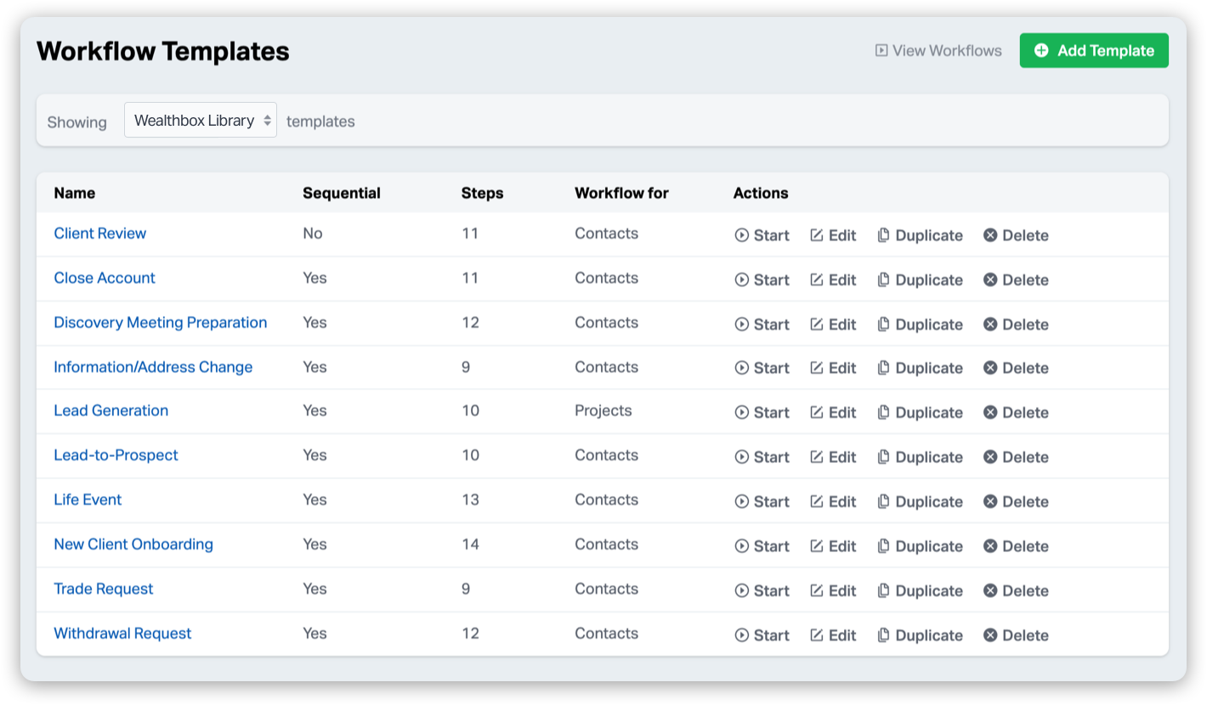1207x705 pixels.
Task: Duplicate the Client Review template
Action: (x=920, y=235)
